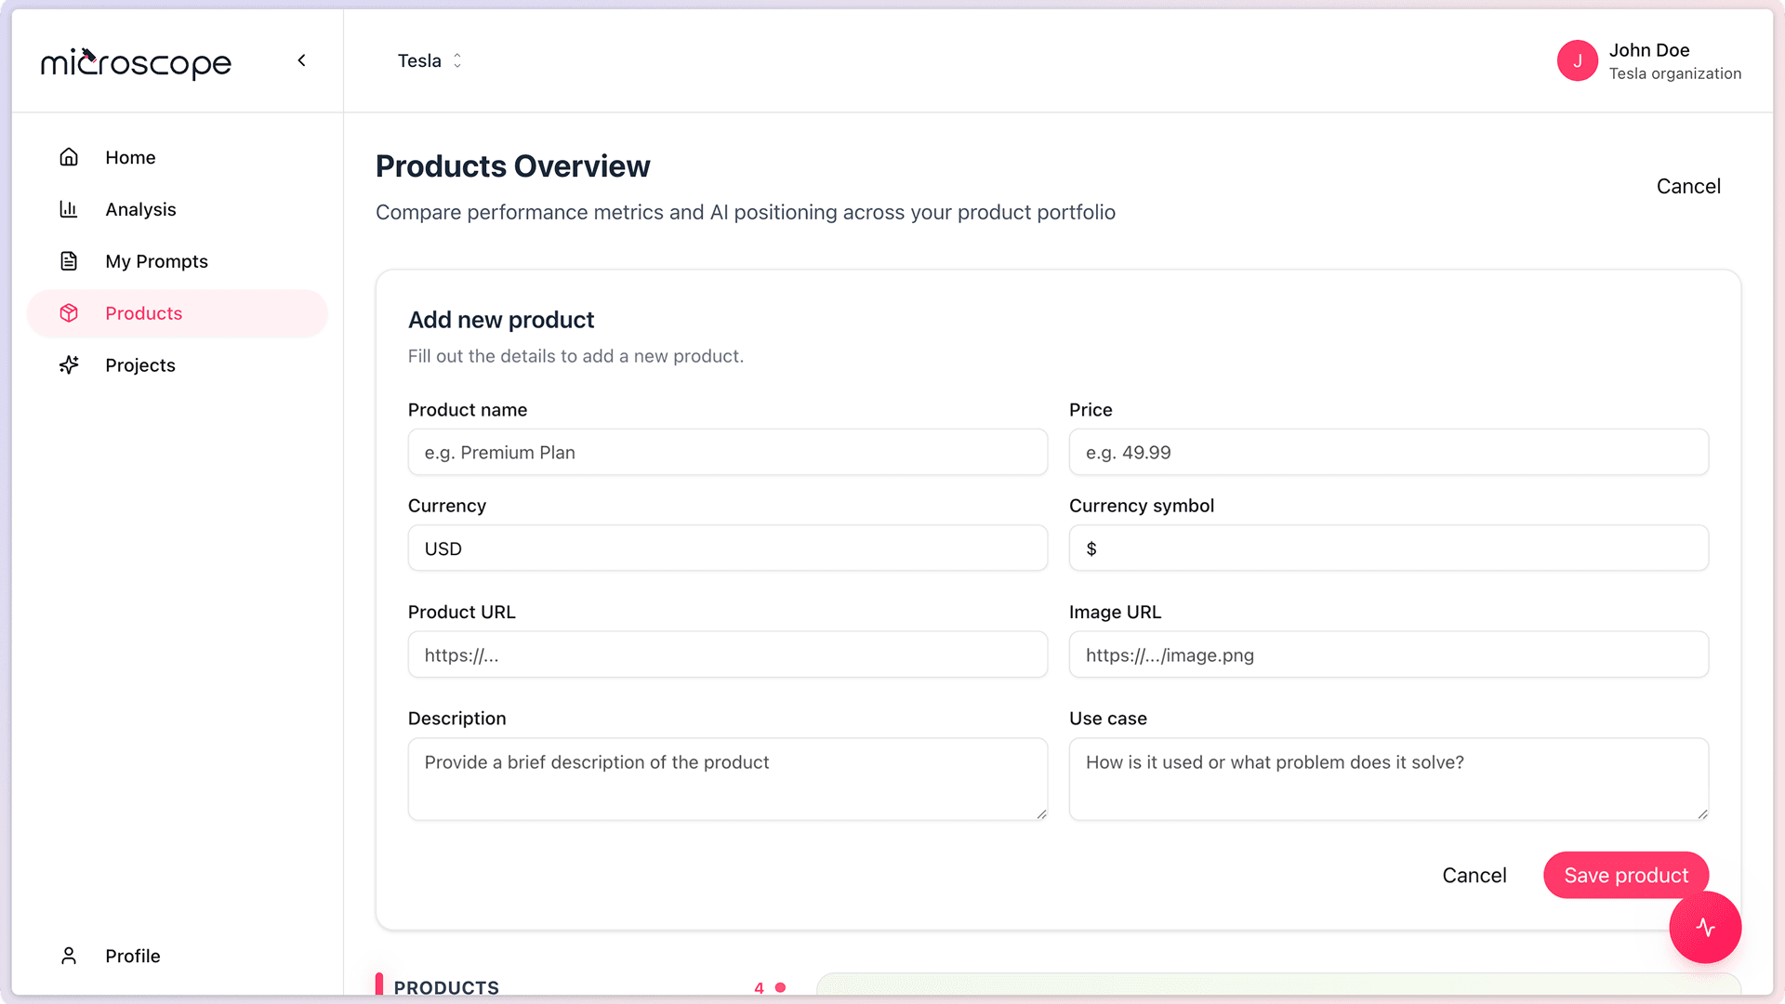Click the Currency symbol field

pos(1388,548)
